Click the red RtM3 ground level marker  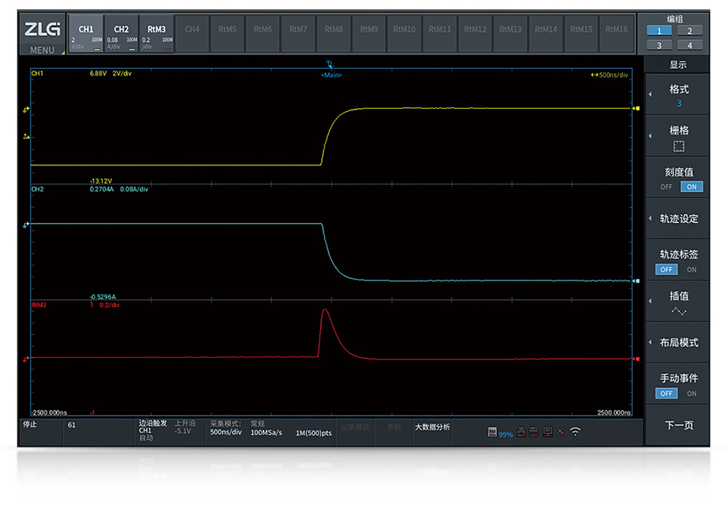[x=26, y=359]
